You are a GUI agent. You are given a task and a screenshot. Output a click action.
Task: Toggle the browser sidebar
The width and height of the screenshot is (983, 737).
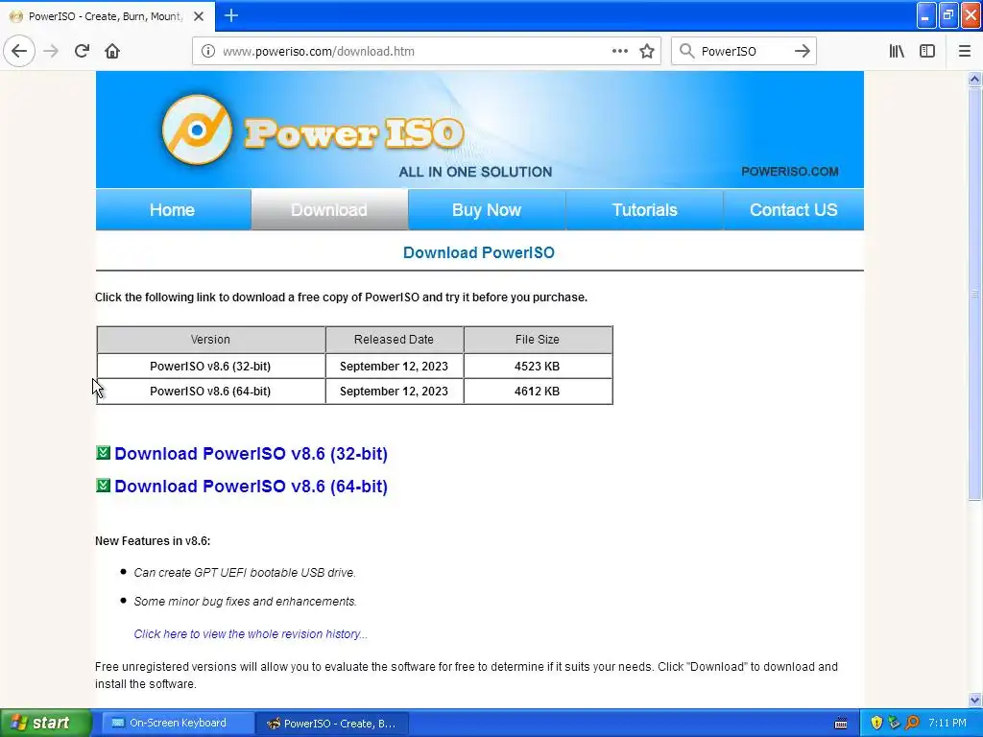[x=927, y=51]
